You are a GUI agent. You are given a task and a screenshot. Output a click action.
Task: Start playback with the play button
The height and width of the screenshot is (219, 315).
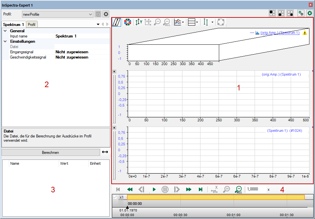tap(154, 189)
